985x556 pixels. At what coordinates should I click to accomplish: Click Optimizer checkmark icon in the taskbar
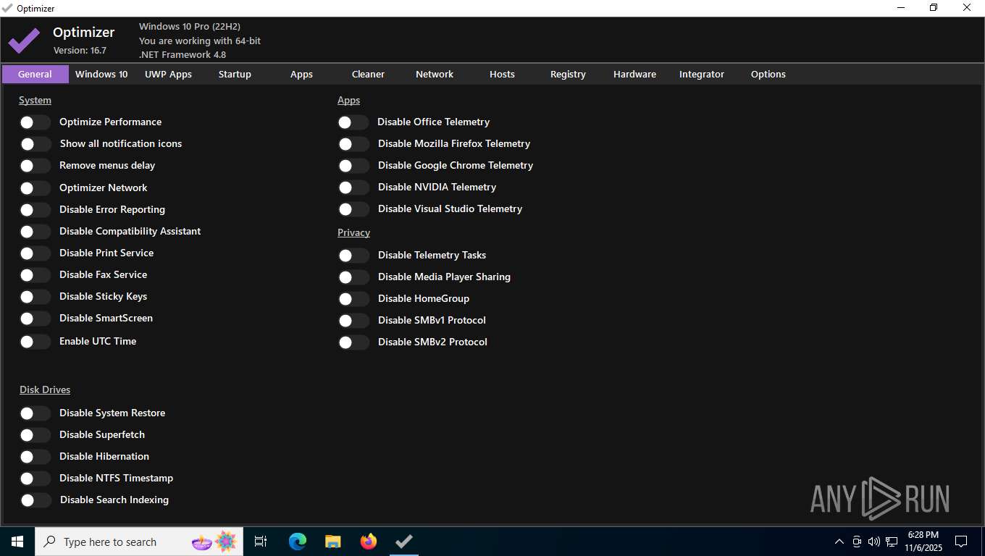coord(404,542)
